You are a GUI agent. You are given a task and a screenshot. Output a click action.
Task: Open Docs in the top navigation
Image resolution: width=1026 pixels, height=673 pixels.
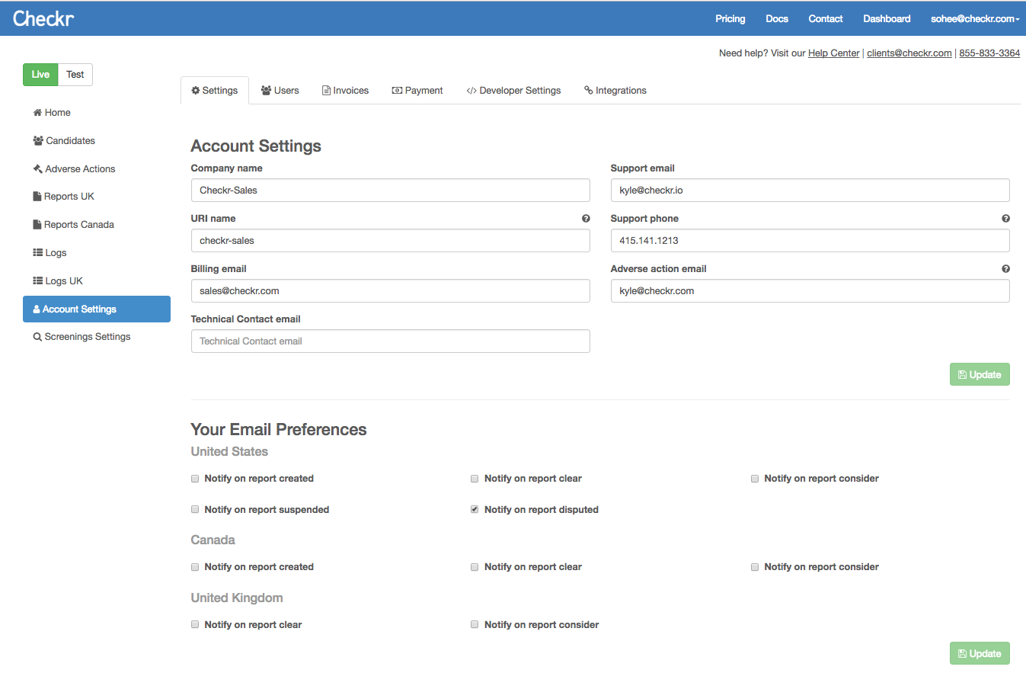[777, 19]
